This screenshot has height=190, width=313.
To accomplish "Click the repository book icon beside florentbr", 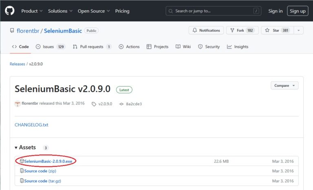I will click(x=13, y=31).
